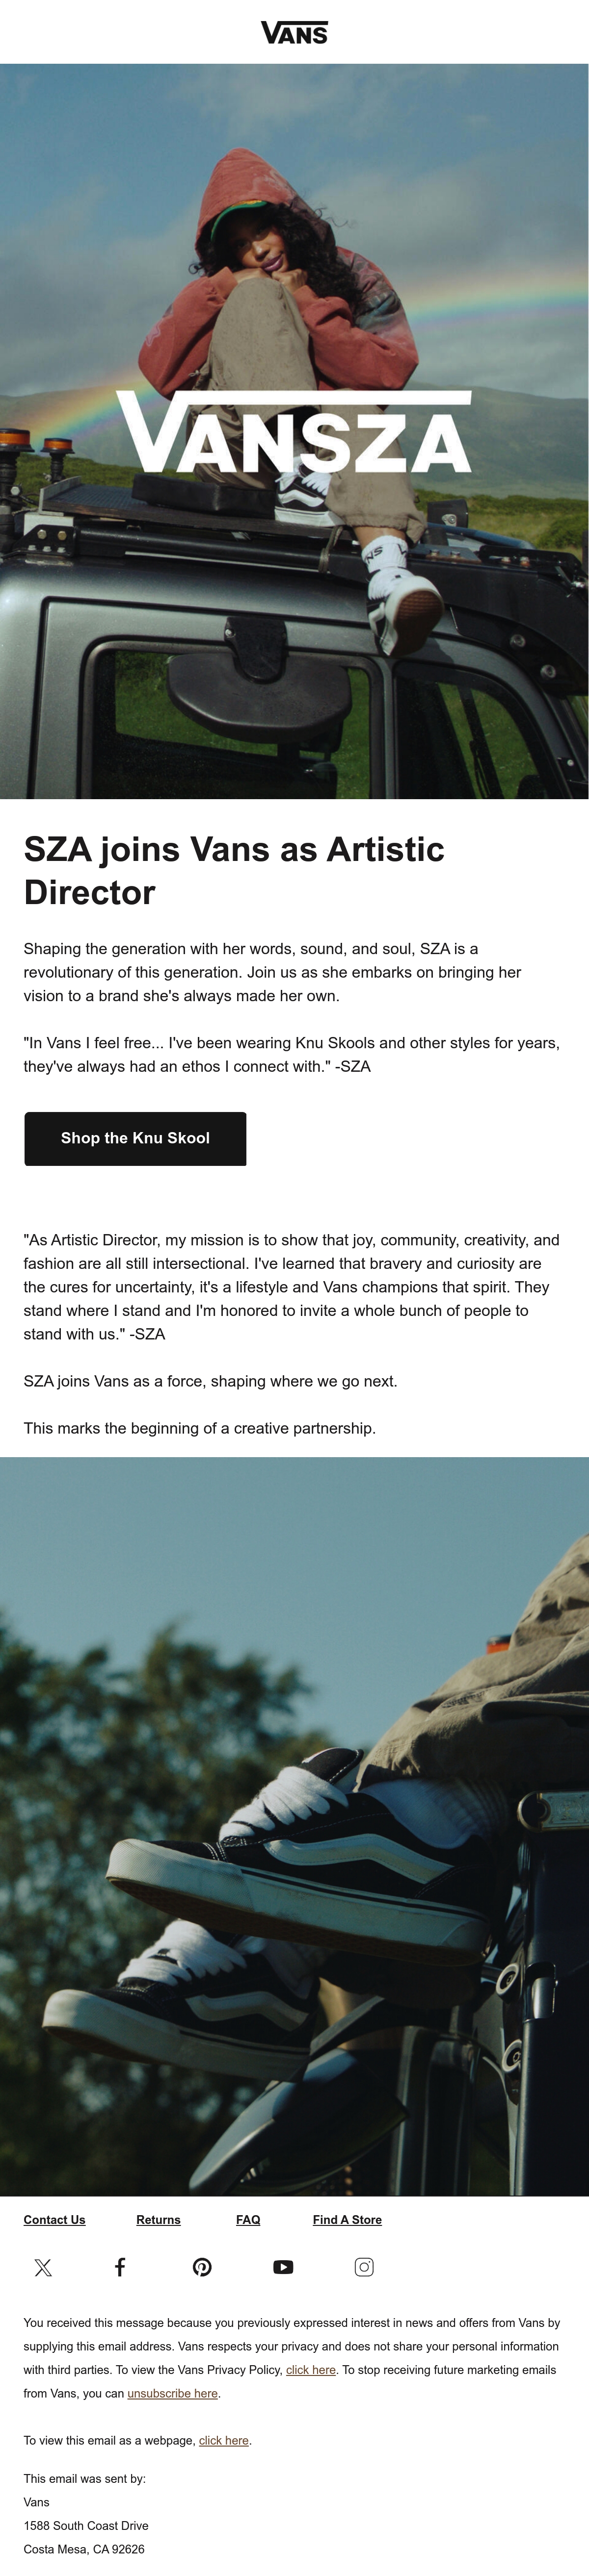Click the Costa Mesa address text

(x=84, y=2549)
